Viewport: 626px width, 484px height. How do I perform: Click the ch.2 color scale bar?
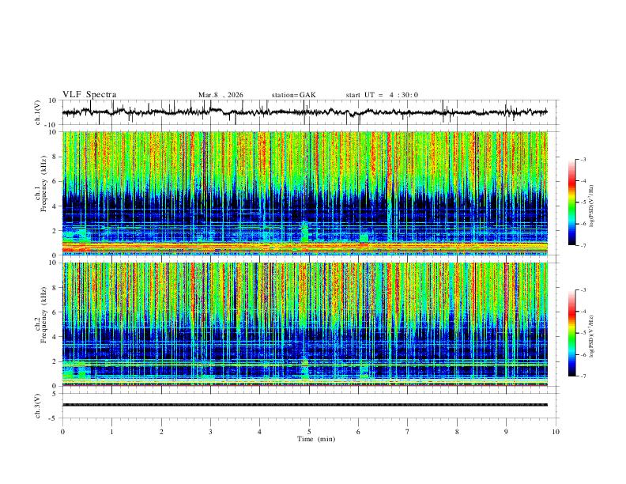(572, 333)
